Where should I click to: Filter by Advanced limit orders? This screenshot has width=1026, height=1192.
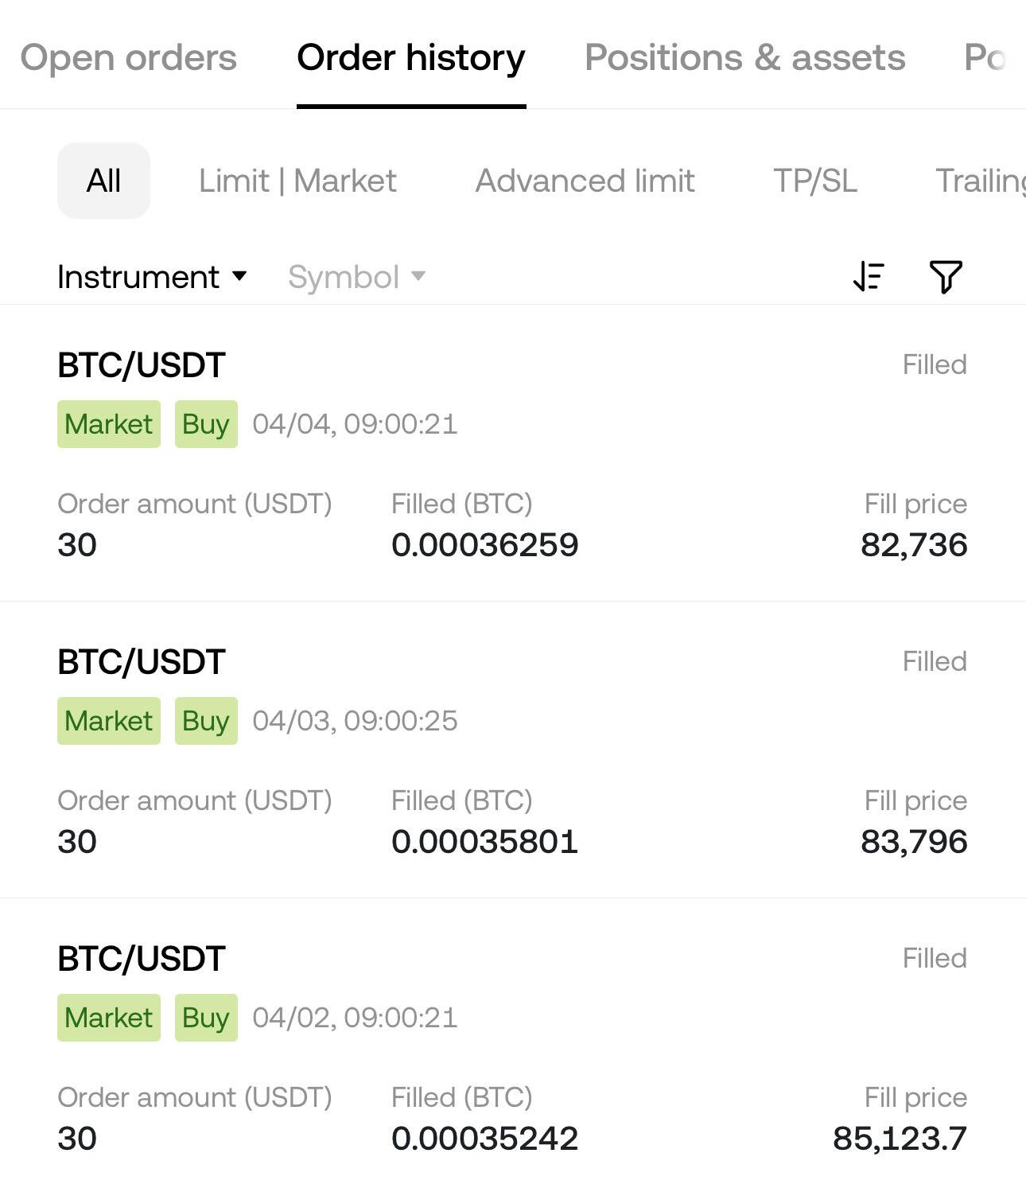click(x=585, y=181)
